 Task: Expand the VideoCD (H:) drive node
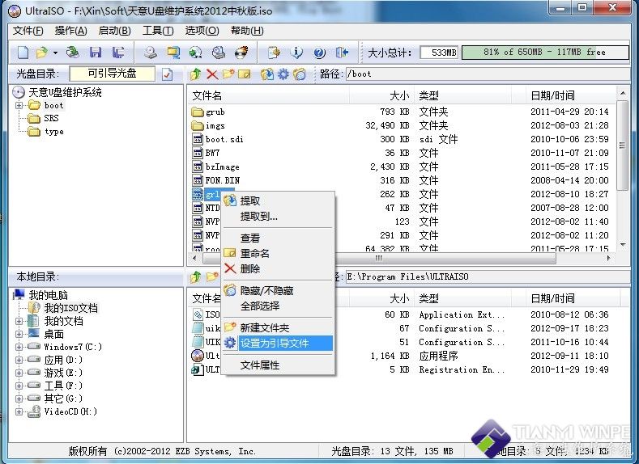(x=19, y=411)
